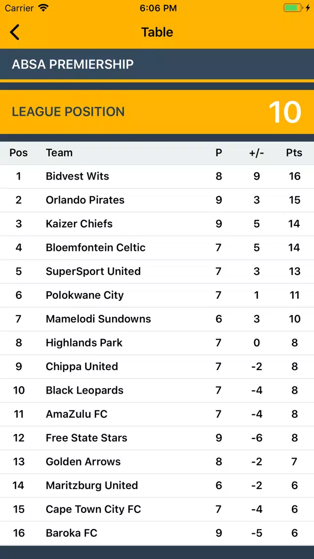314x559 pixels.
Task: Select Cape Town City FC row
Action: click(x=157, y=509)
